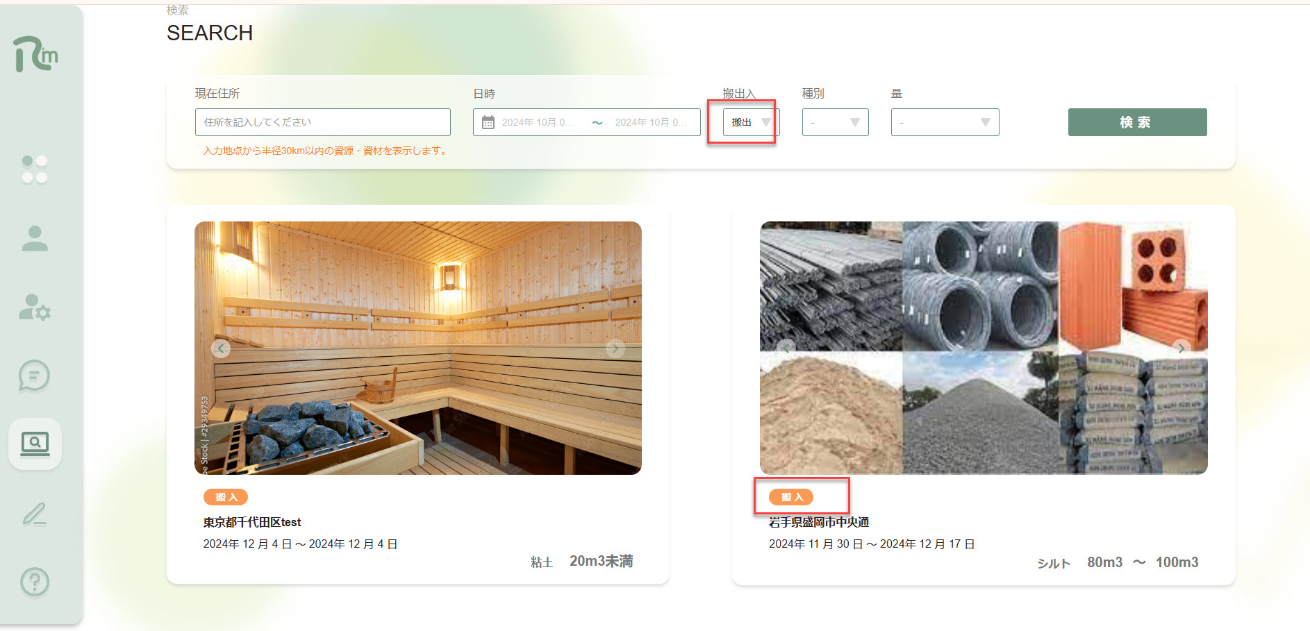Image resolution: width=1310 pixels, height=631 pixels.
Task: Open the 東京都千代田区test listing title
Action: [x=252, y=522]
